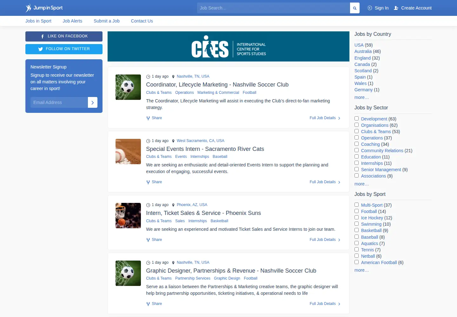Open soccer thumbnail for Graphic Designer job
The width and height of the screenshot is (457, 317).
[128, 273]
